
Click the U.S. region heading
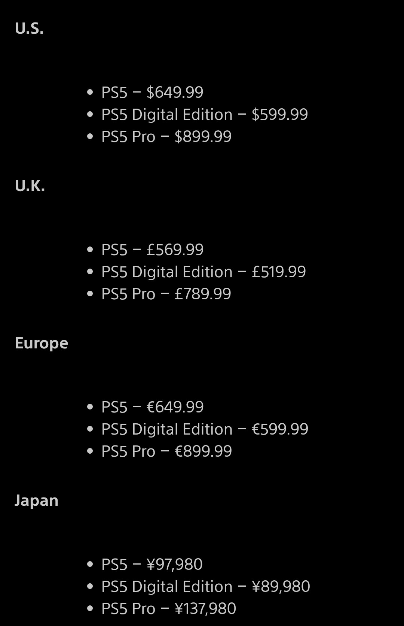coord(29,28)
